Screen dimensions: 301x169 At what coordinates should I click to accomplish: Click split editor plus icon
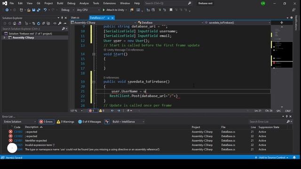tap(282, 23)
